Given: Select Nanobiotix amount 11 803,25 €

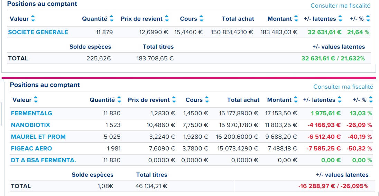Looking at the screenshot, I should [281, 125].
